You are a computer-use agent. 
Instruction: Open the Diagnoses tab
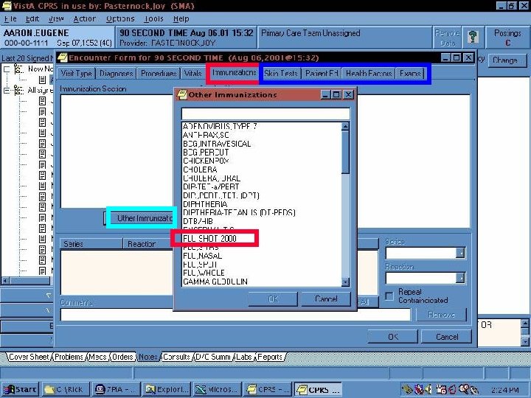click(x=117, y=74)
